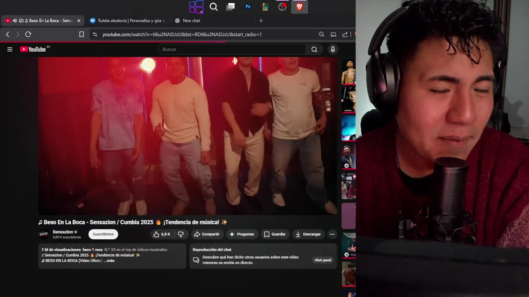
Task: Download video with Descargar button
Action: [308, 234]
